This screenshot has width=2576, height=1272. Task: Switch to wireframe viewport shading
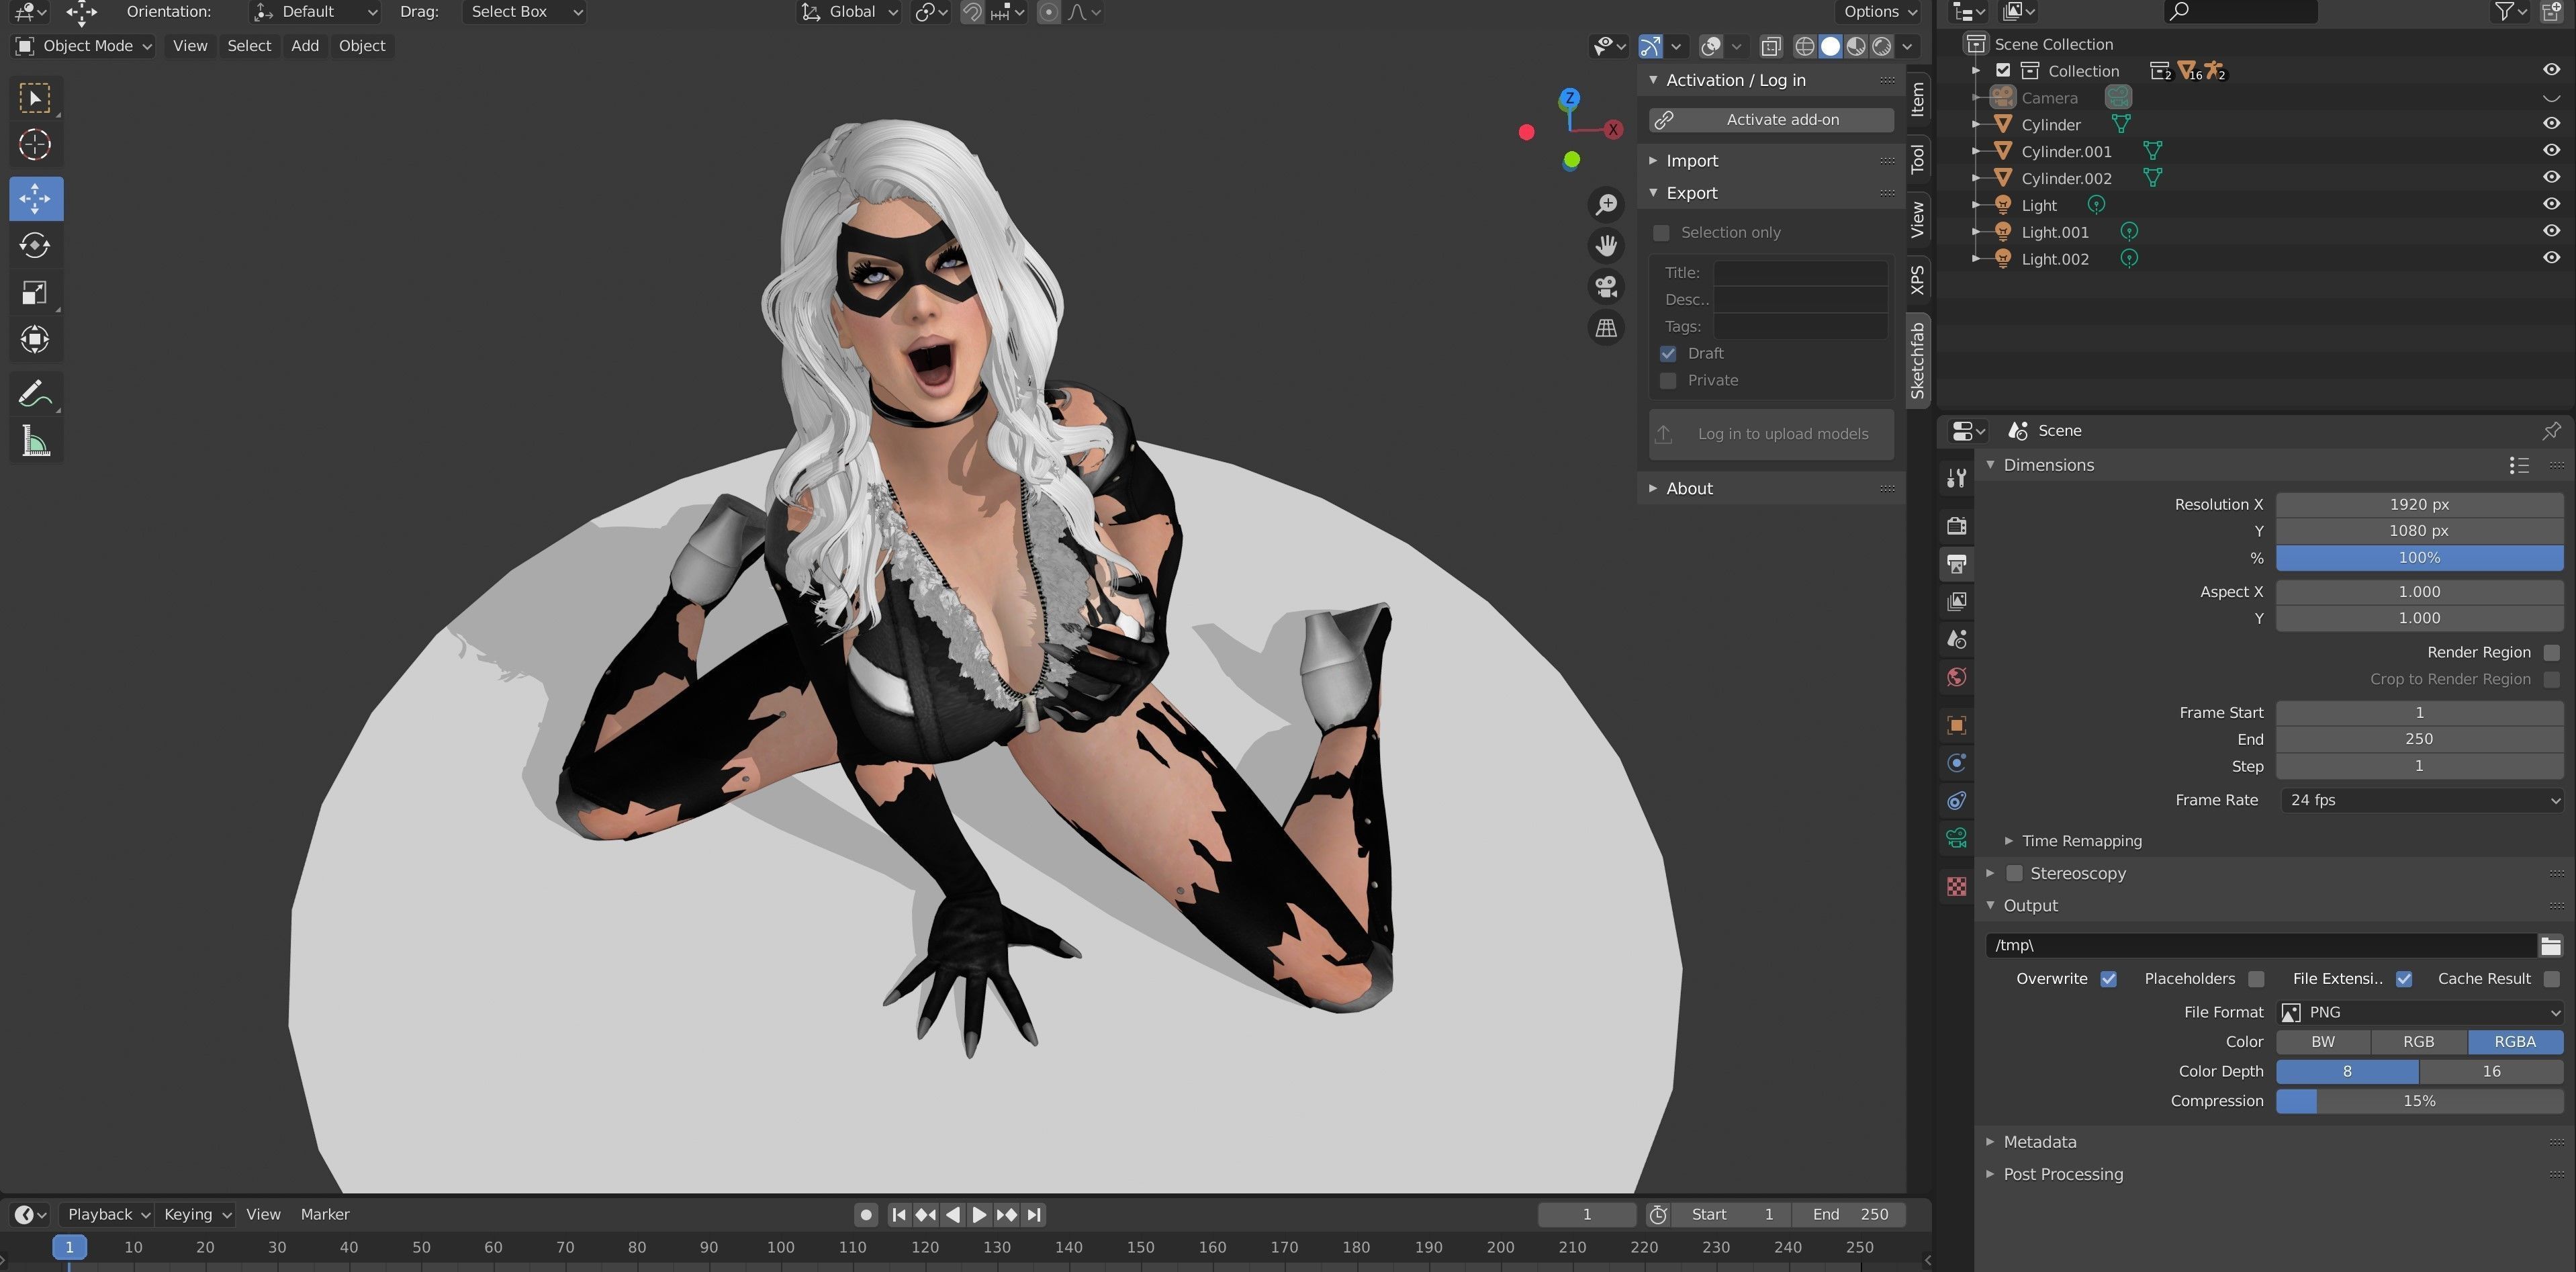click(x=1804, y=46)
